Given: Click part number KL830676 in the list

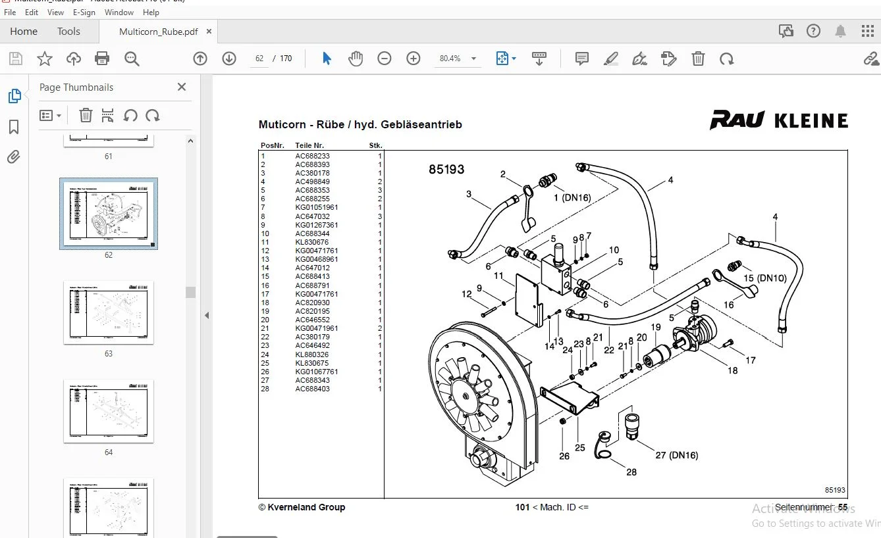Looking at the screenshot, I should [312, 242].
